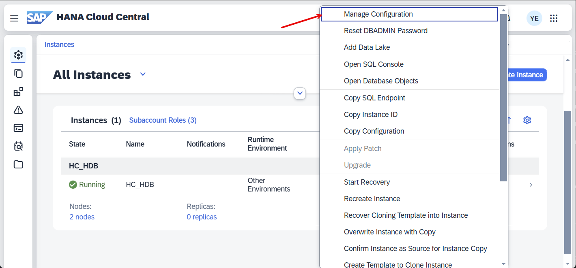Click the Instances breadcrumb link
This screenshot has height=268, width=576.
coord(59,45)
